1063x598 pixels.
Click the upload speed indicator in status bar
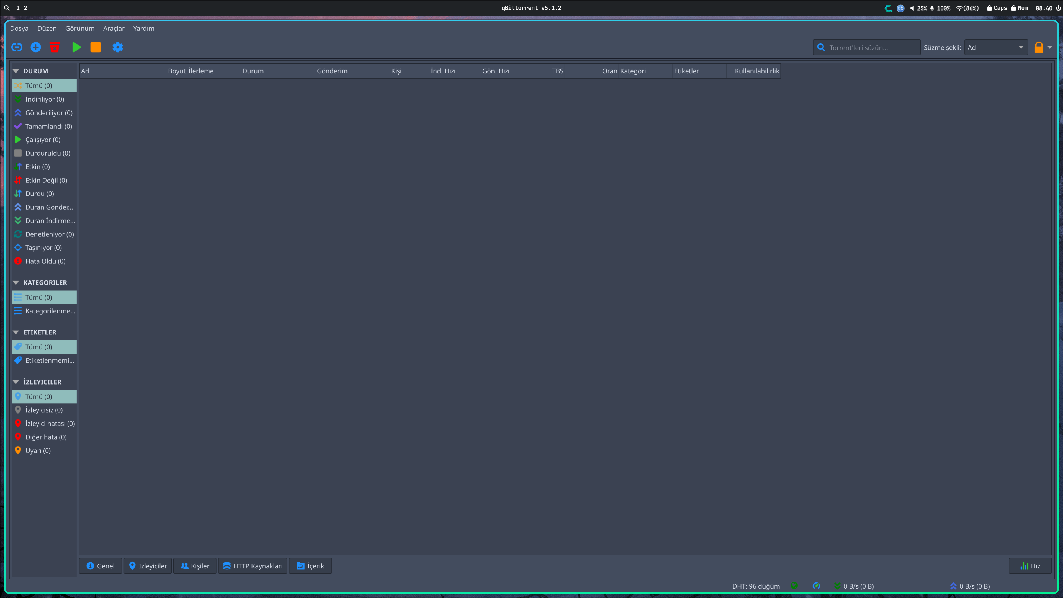[x=970, y=586]
